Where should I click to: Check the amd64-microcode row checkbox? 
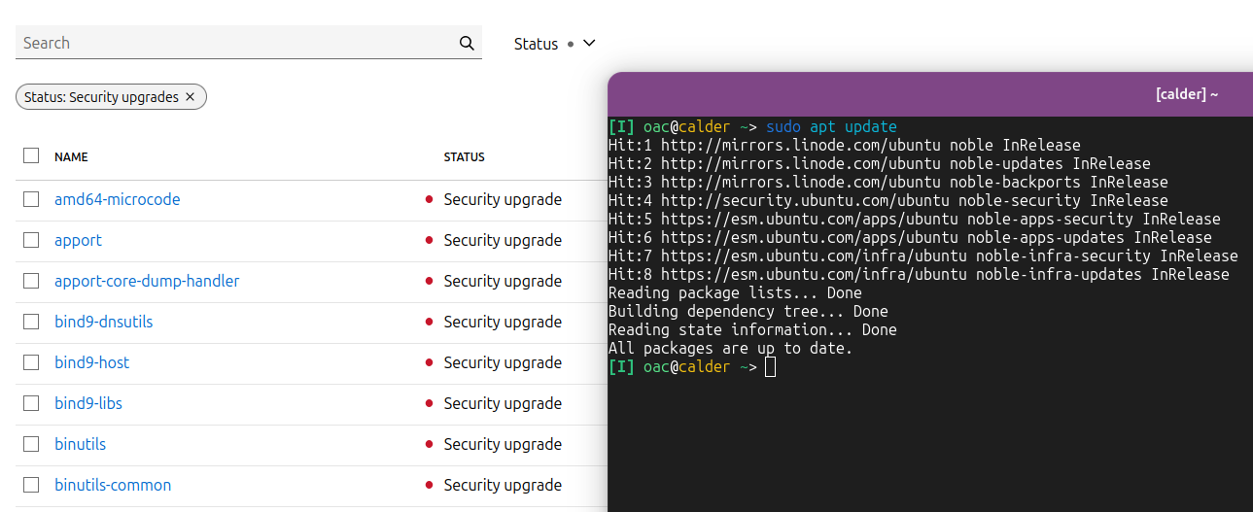[x=31, y=199]
